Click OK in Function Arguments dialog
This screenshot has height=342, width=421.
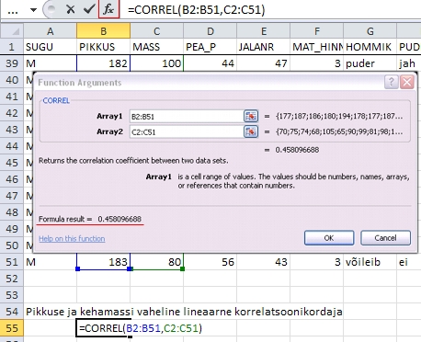(329, 238)
